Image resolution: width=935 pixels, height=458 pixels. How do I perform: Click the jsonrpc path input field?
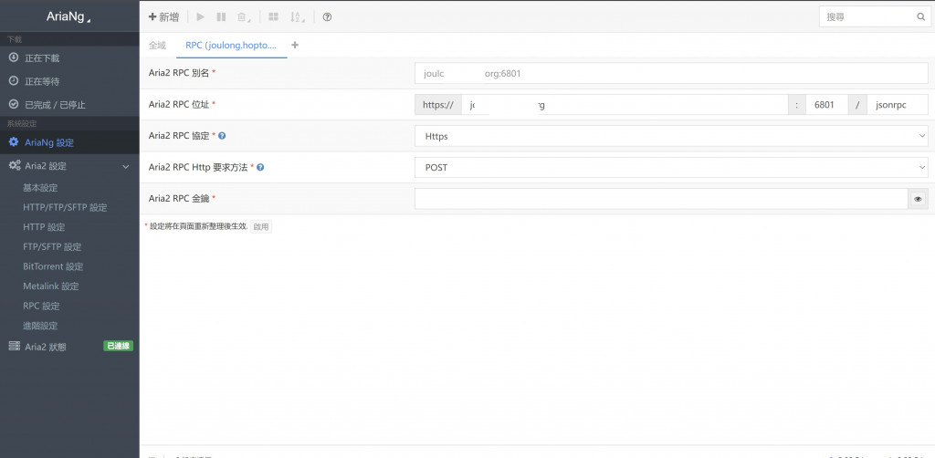(x=898, y=105)
